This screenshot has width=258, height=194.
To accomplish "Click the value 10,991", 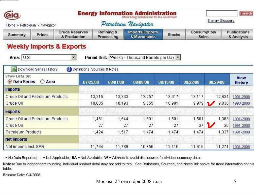I will click(x=172, y=103).
